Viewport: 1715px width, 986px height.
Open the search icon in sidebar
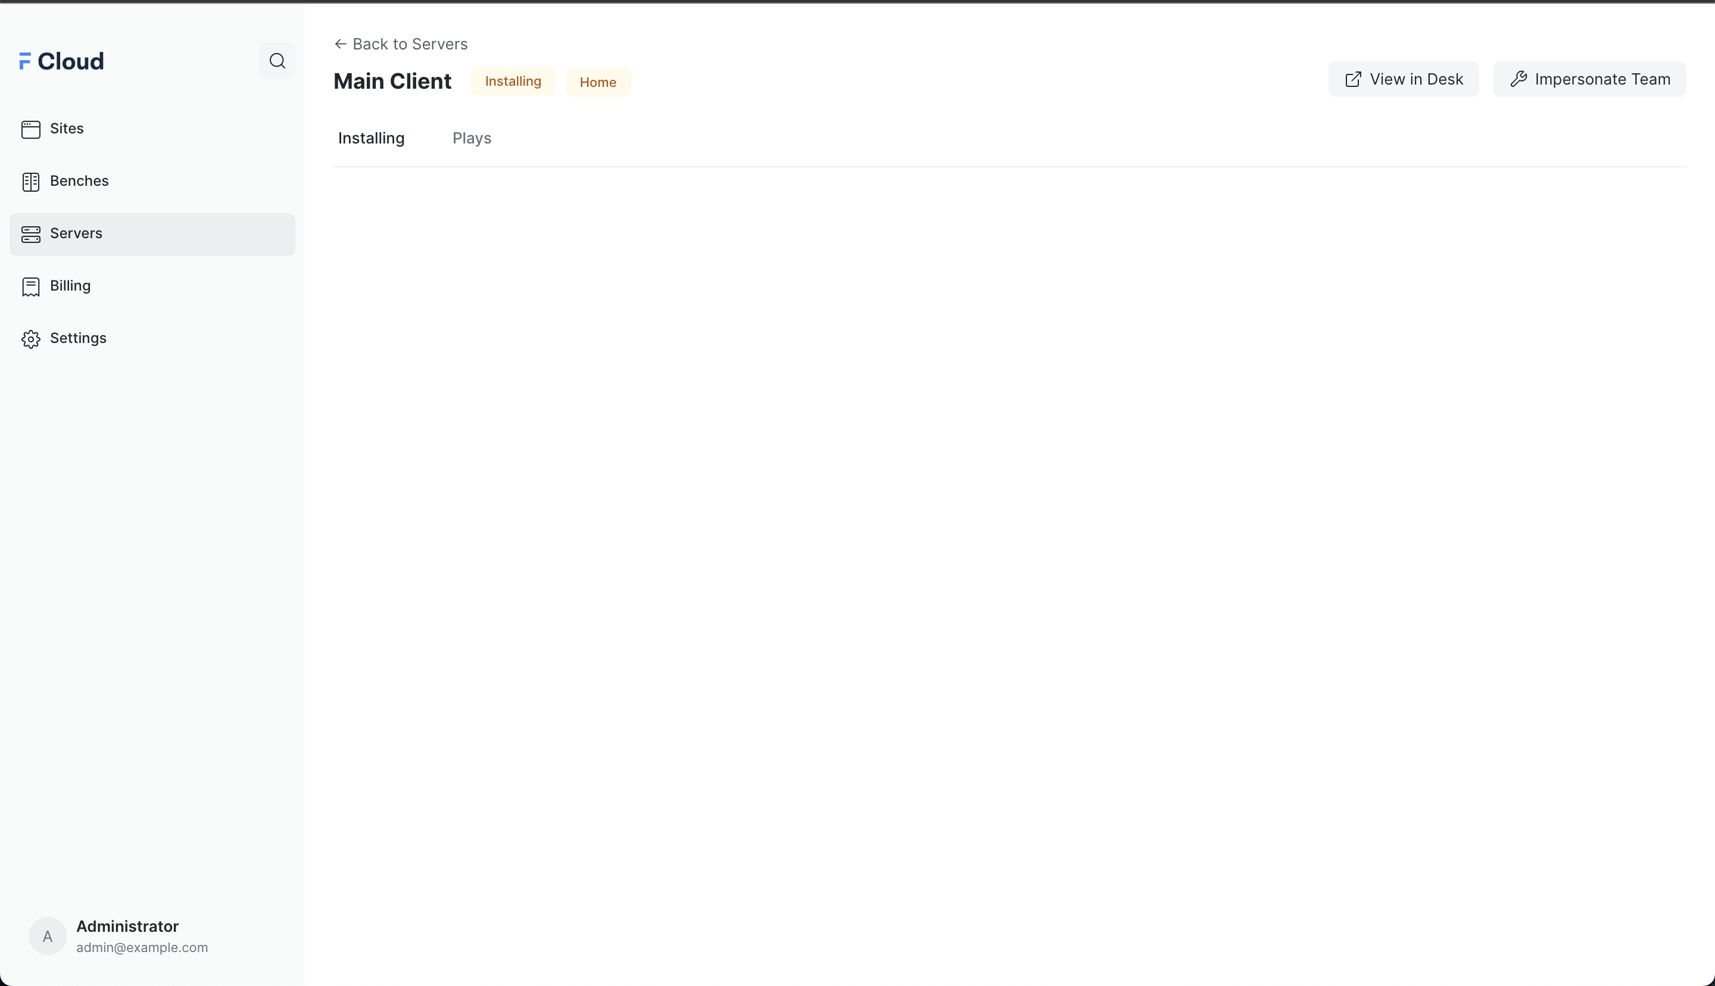(277, 61)
